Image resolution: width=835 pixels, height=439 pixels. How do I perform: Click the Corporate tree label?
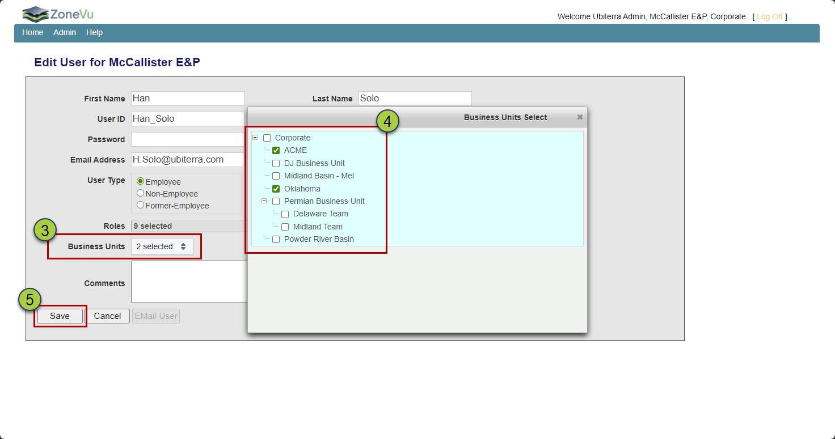[293, 138]
